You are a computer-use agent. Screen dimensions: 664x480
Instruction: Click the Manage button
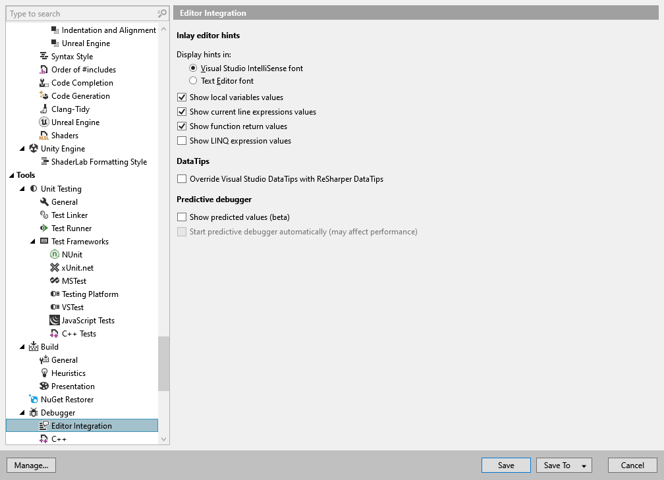point(31,465)
